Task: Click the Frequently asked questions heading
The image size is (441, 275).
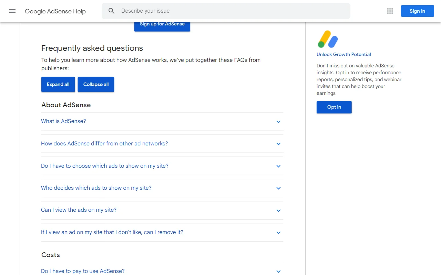Action: [92, 48]
